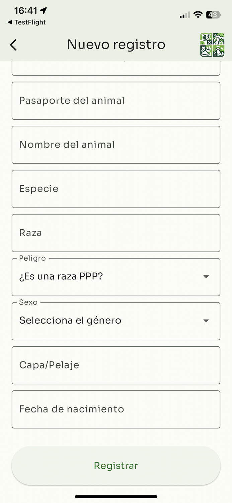Tap the Wi-Fi icon in the status bar
Image resolution: width=232 pixels, height=503 pixels.
198,14
